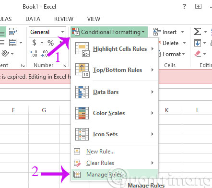Expand the Clear dropdown arrow
This screenshot has height=188, width=212.
204,54
